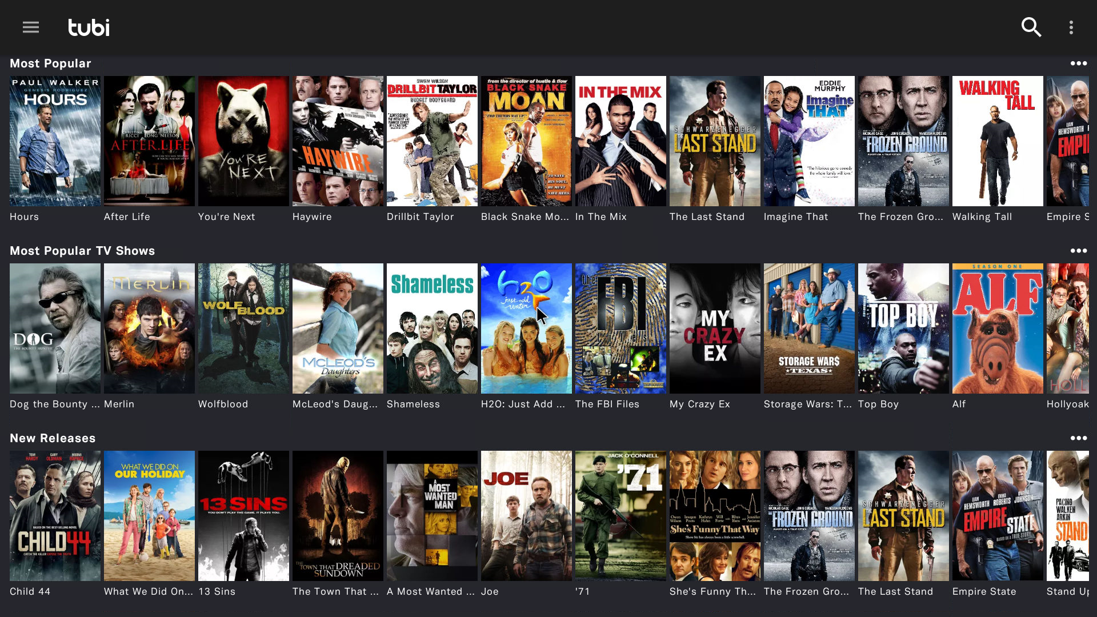Image resolution: width=1097 pixels, height=617 pixels.
Task: Open Black Snake Moan poster
Action: (x=526, y=141)
